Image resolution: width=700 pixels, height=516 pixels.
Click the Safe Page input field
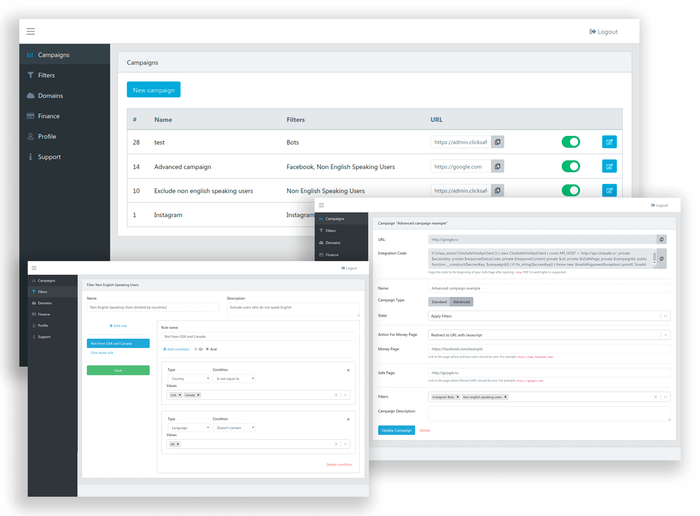(x=549, y=373)
